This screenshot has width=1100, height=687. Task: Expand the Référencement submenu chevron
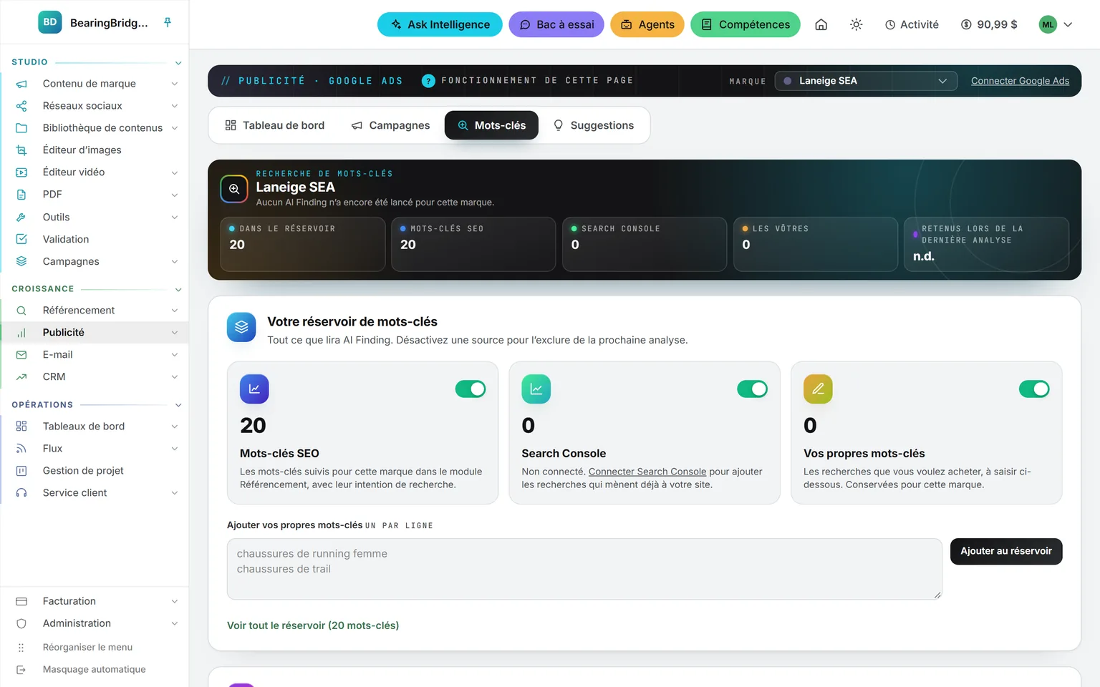click(175, 311)
